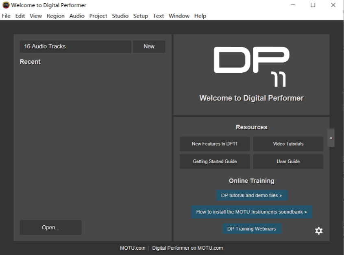
Task: Open the Window menu
Action: [x=179, y=16]
